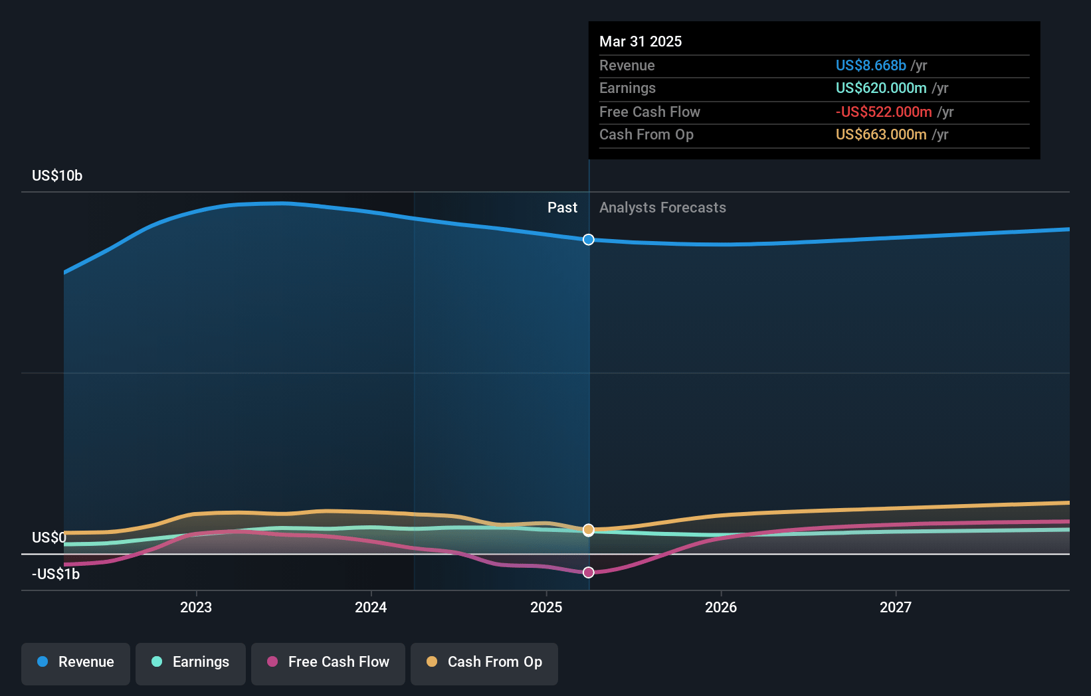Click the Free Cash Flow label in tooltip
1091x696 pixels.
pos(650,112)
